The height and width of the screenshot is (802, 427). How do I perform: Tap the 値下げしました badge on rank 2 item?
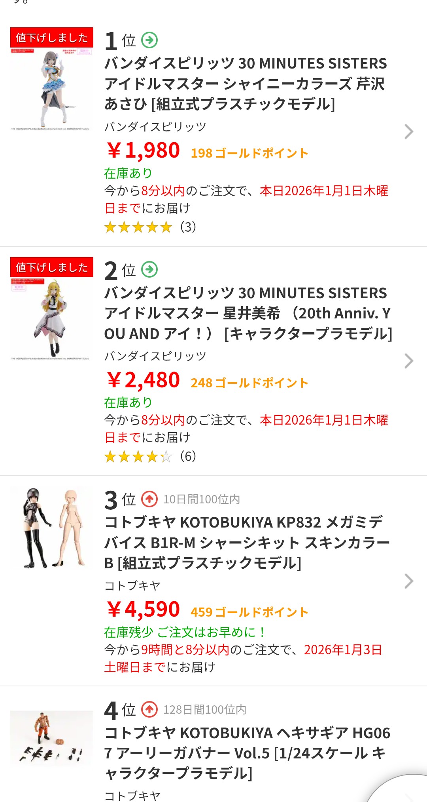point(52,267)
